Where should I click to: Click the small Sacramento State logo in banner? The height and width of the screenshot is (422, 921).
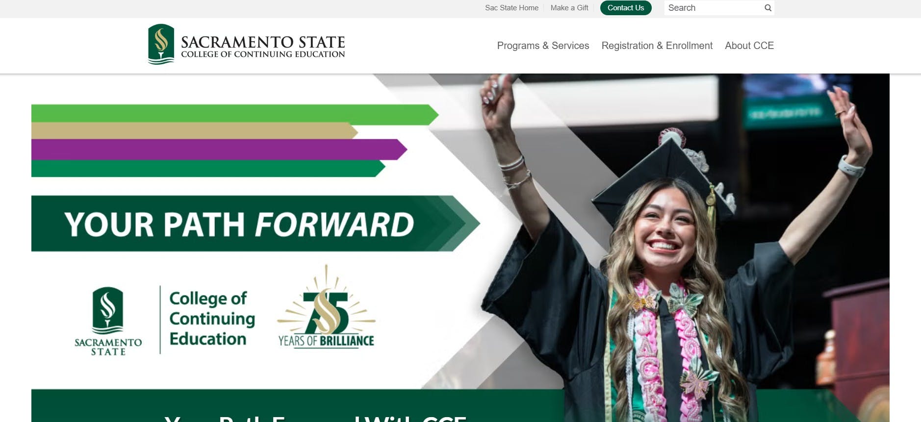pos(108,321)
